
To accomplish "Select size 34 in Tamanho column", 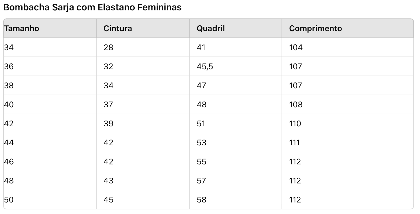I will point(9,47).
